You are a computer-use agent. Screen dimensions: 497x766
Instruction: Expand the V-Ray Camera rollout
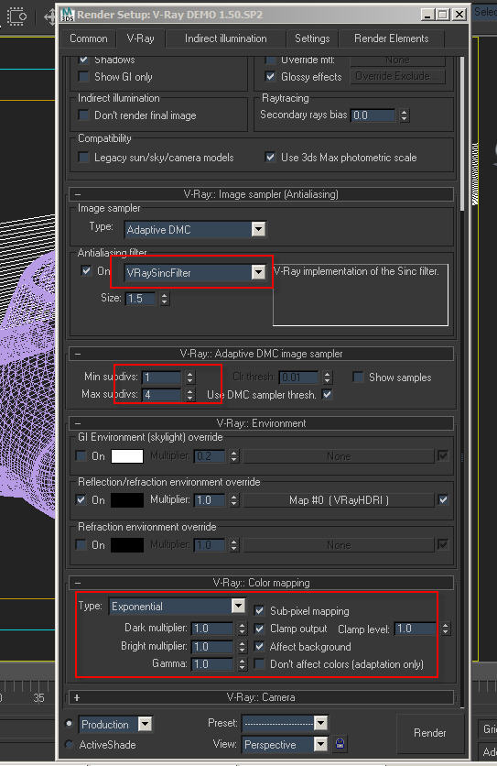(x=262, y=697)
